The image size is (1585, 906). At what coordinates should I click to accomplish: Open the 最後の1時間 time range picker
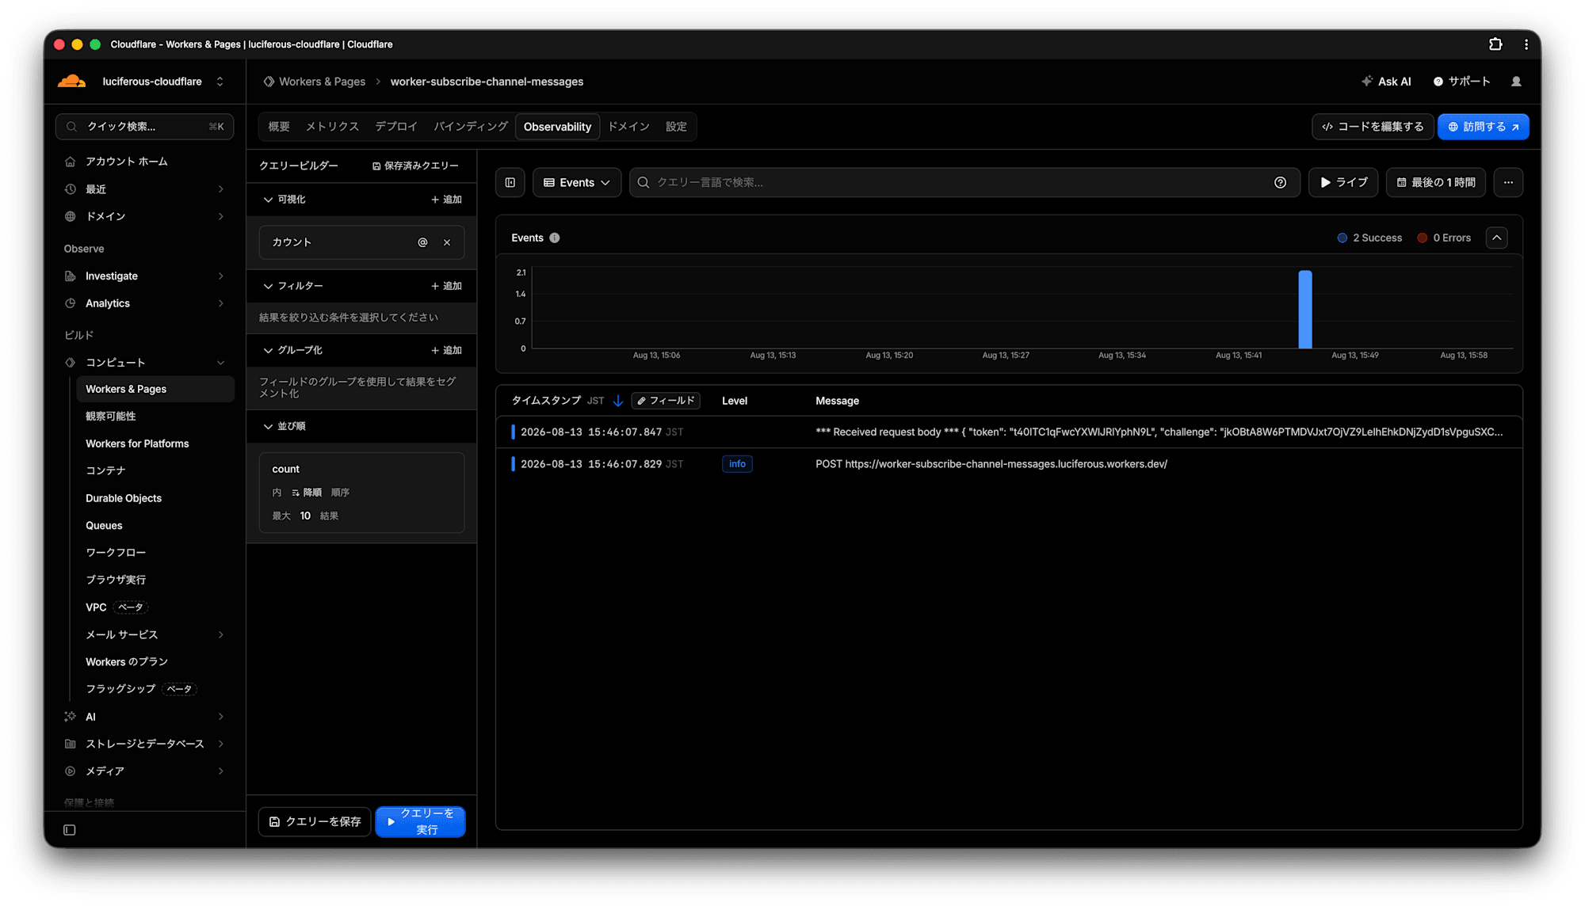pos(1436,182)
